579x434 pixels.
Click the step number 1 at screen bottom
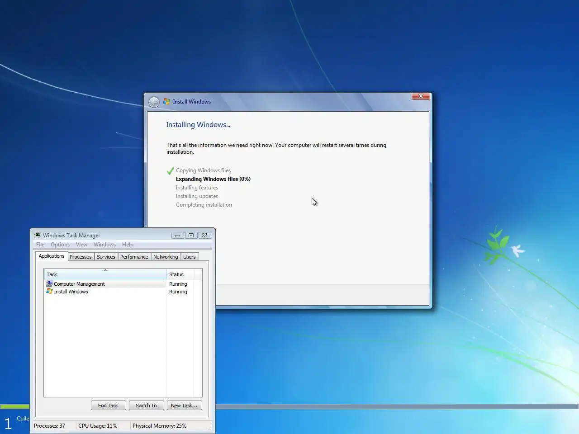coord(8,424)
